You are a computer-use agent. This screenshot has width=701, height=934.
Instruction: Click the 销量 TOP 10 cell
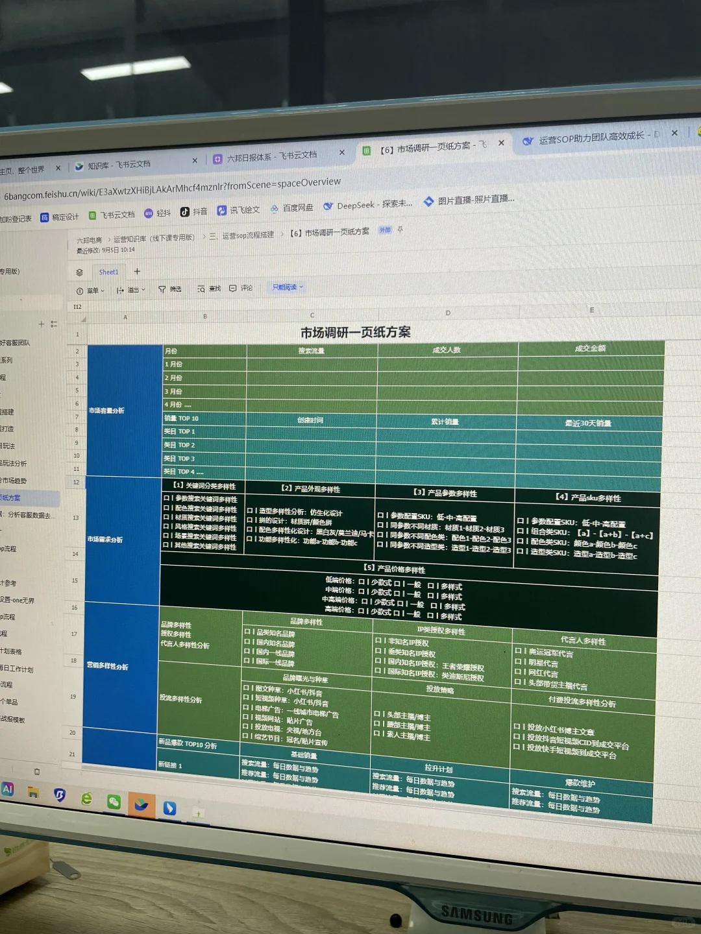point(204,418)
